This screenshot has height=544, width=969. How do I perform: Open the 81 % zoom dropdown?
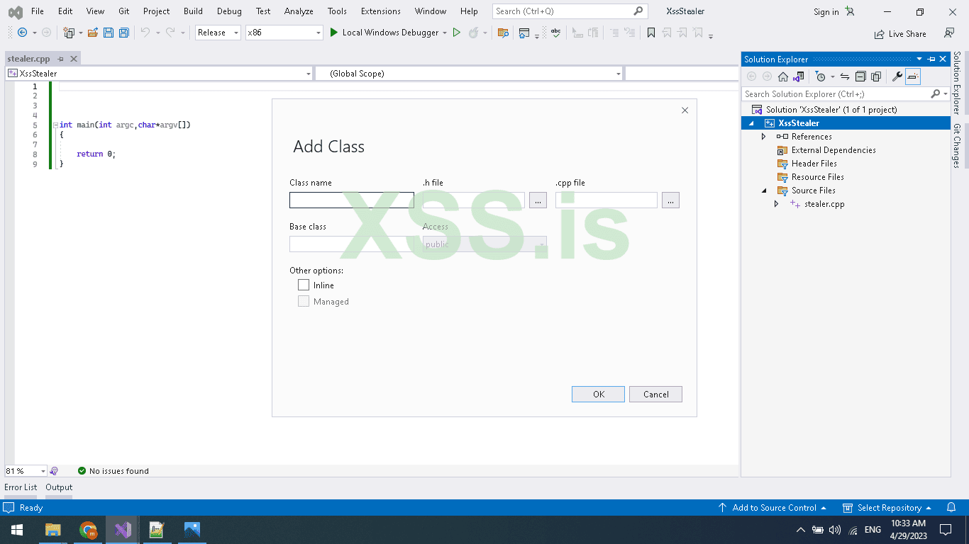tap(26, 471)
